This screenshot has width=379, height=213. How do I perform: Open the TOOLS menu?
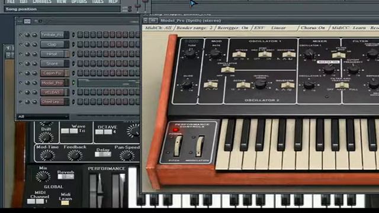tap(98, 2)
